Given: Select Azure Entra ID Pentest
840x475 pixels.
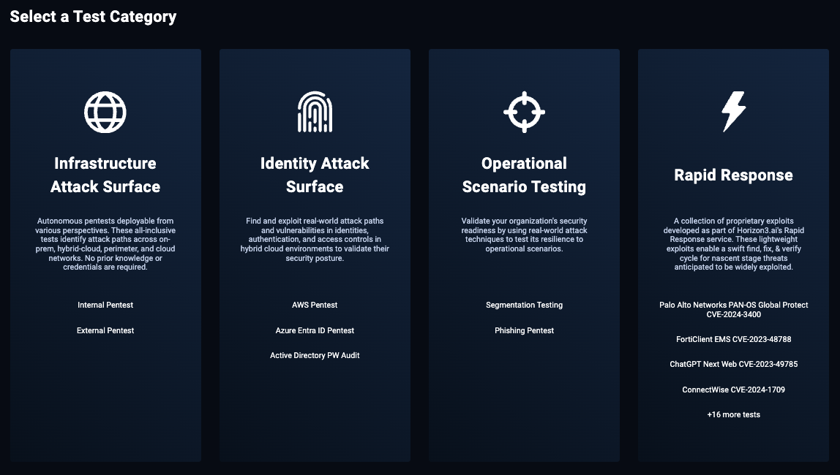Looking at the screenshot, I should [x=315, y=330].
